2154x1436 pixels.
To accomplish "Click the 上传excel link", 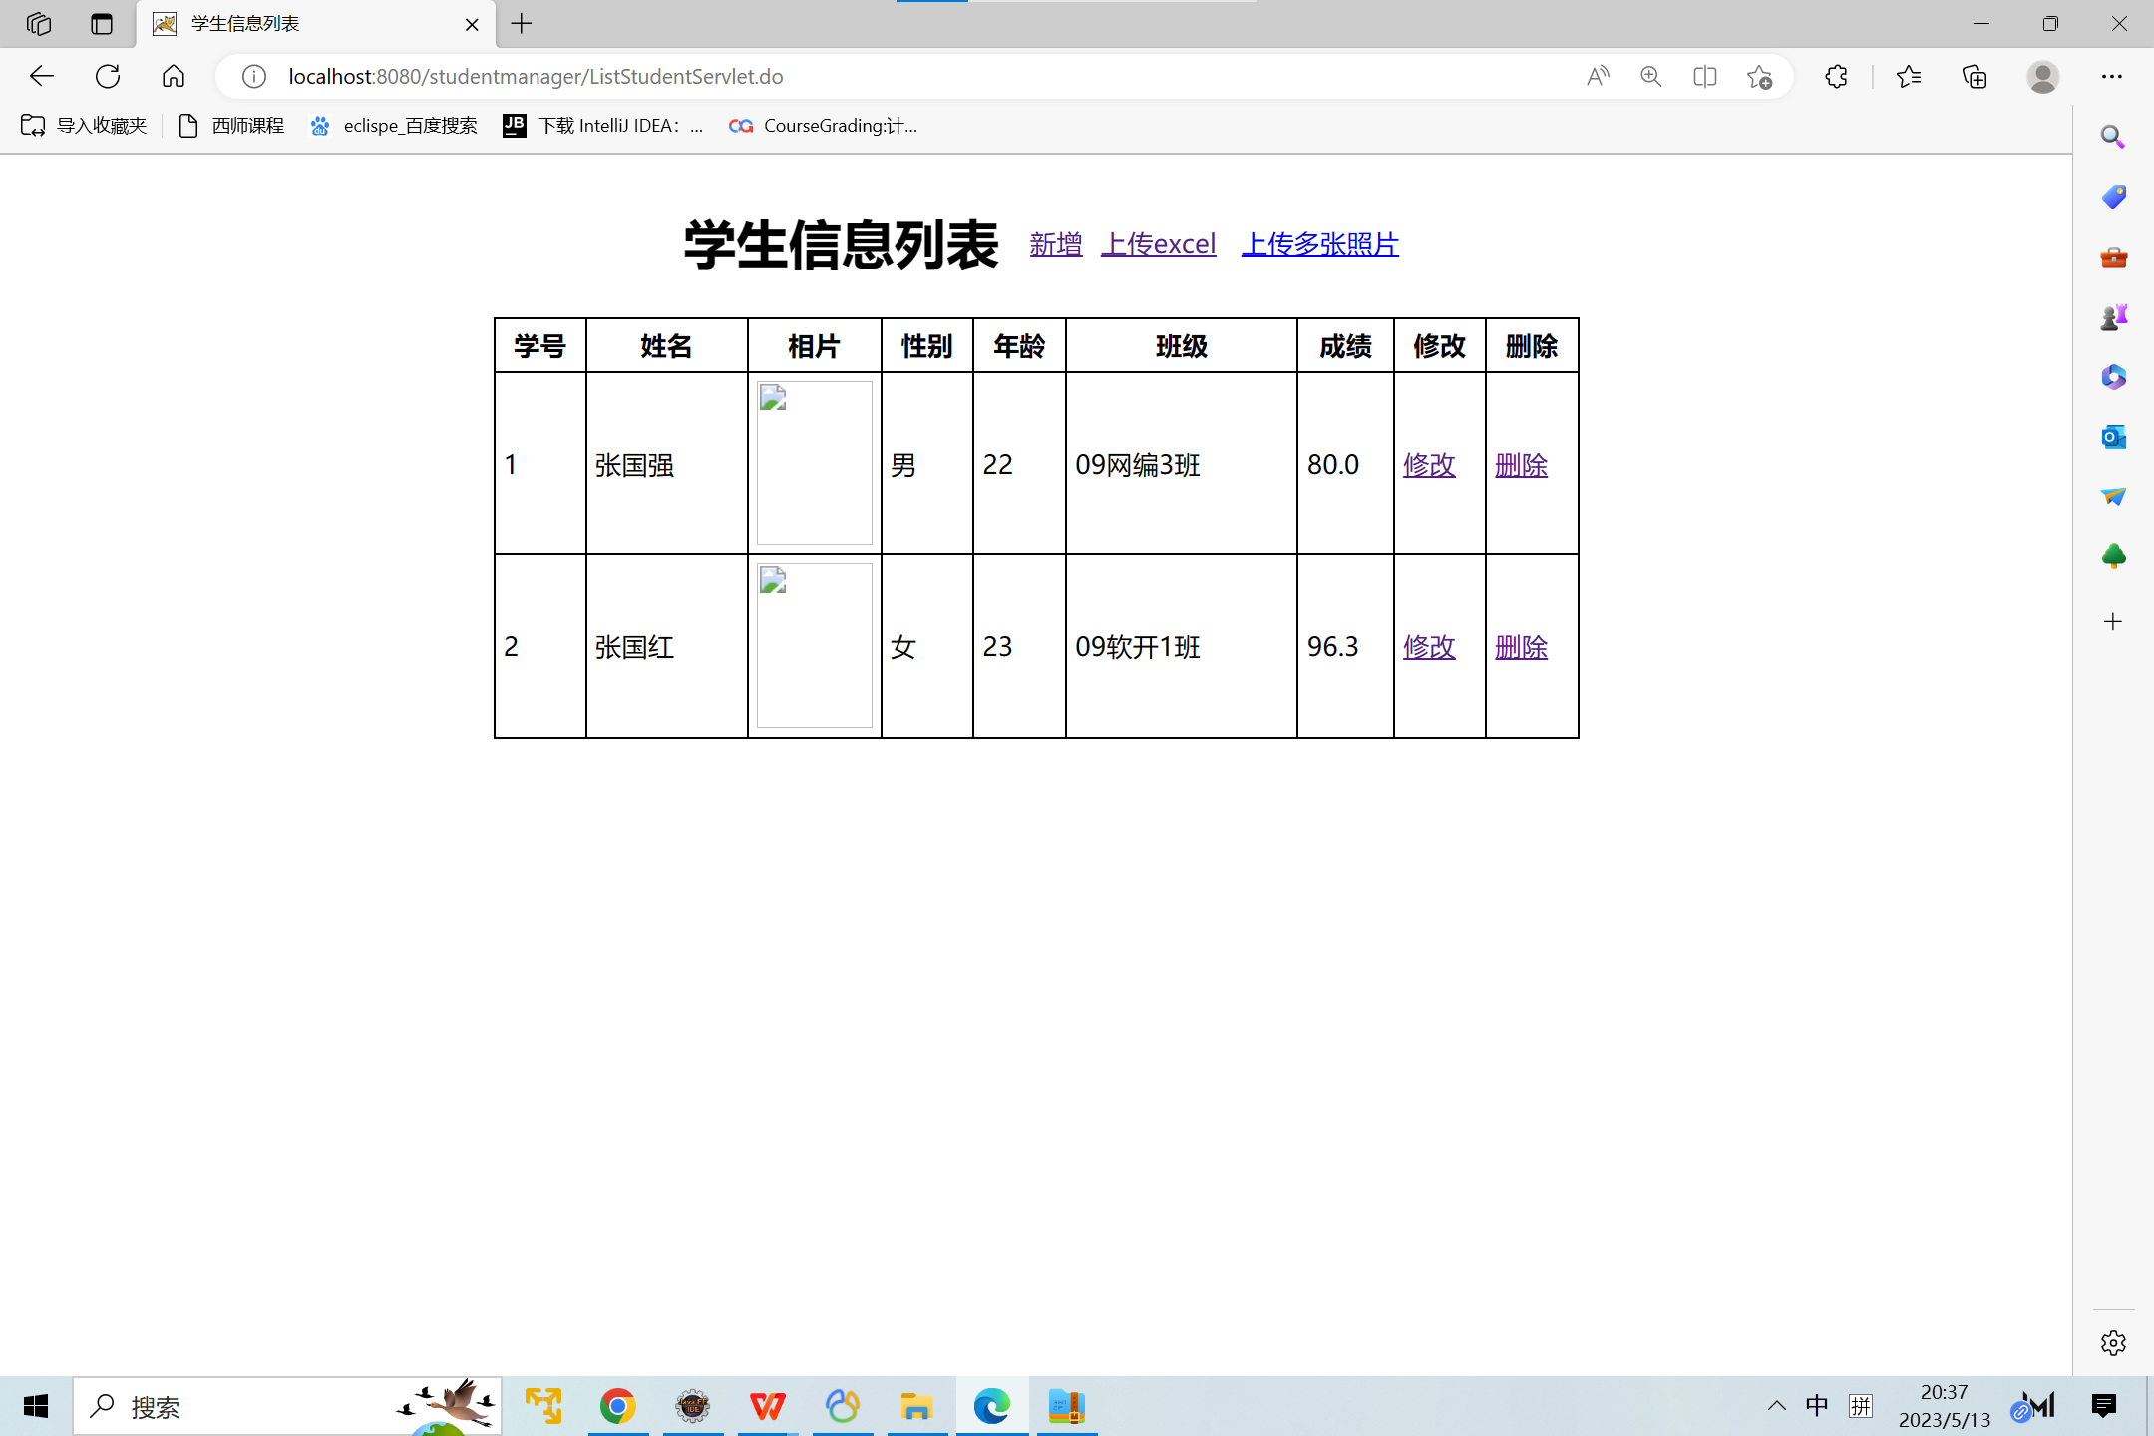I will 1159,244.
